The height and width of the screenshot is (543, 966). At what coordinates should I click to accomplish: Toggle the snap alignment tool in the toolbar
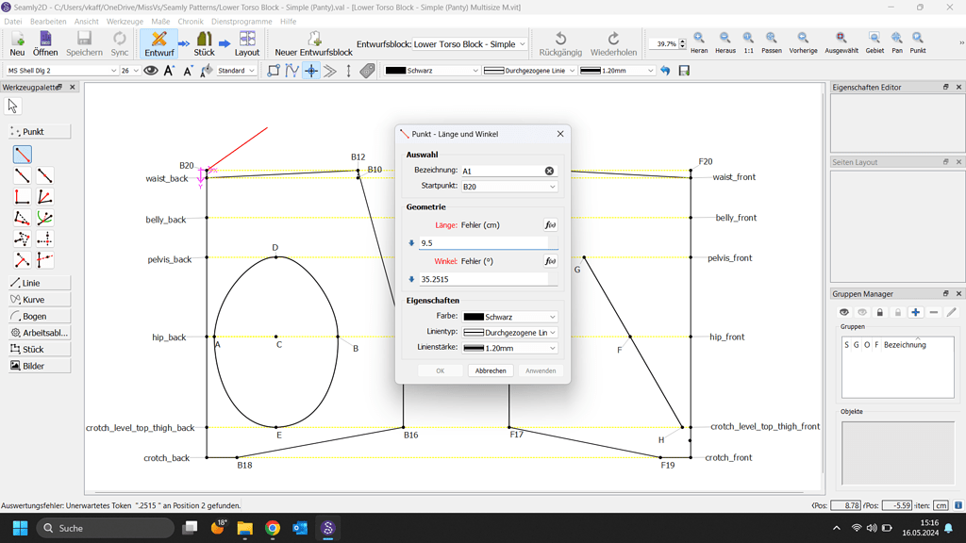pyautogui.click(x=310, y=70)
